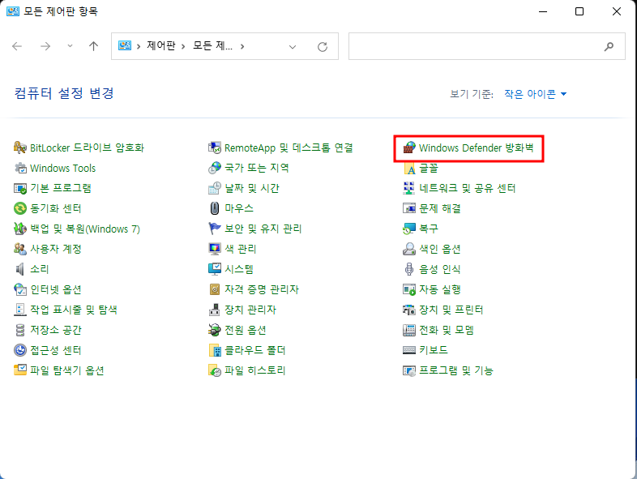Click the 마우스 icon
This screenshot has height=479, width=637.
[x=215, y=208]
